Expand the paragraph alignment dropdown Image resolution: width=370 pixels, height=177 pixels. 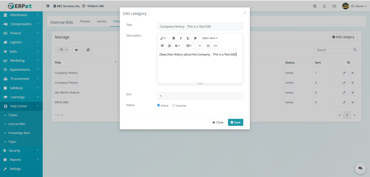tap(177, 46)
